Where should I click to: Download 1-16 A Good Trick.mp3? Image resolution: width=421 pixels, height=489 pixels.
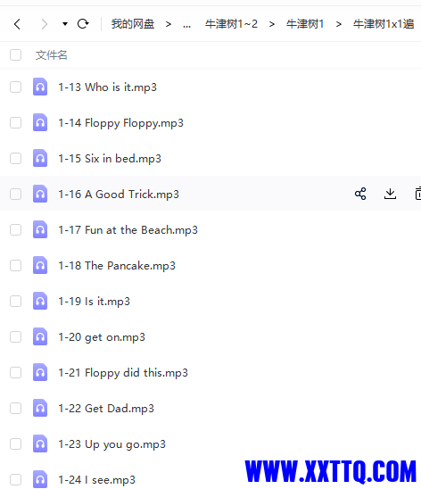(x=390, y=194)
